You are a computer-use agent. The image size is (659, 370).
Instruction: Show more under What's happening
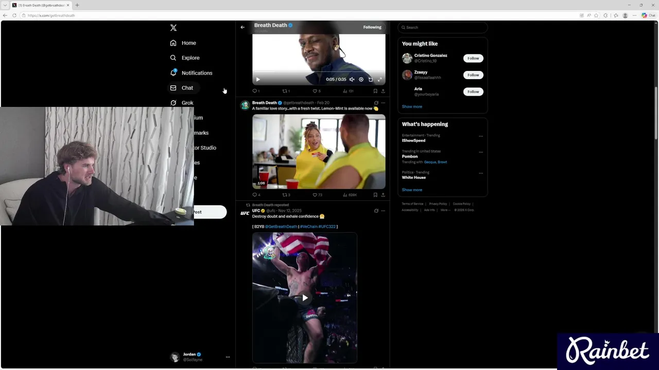click(412, 190)
